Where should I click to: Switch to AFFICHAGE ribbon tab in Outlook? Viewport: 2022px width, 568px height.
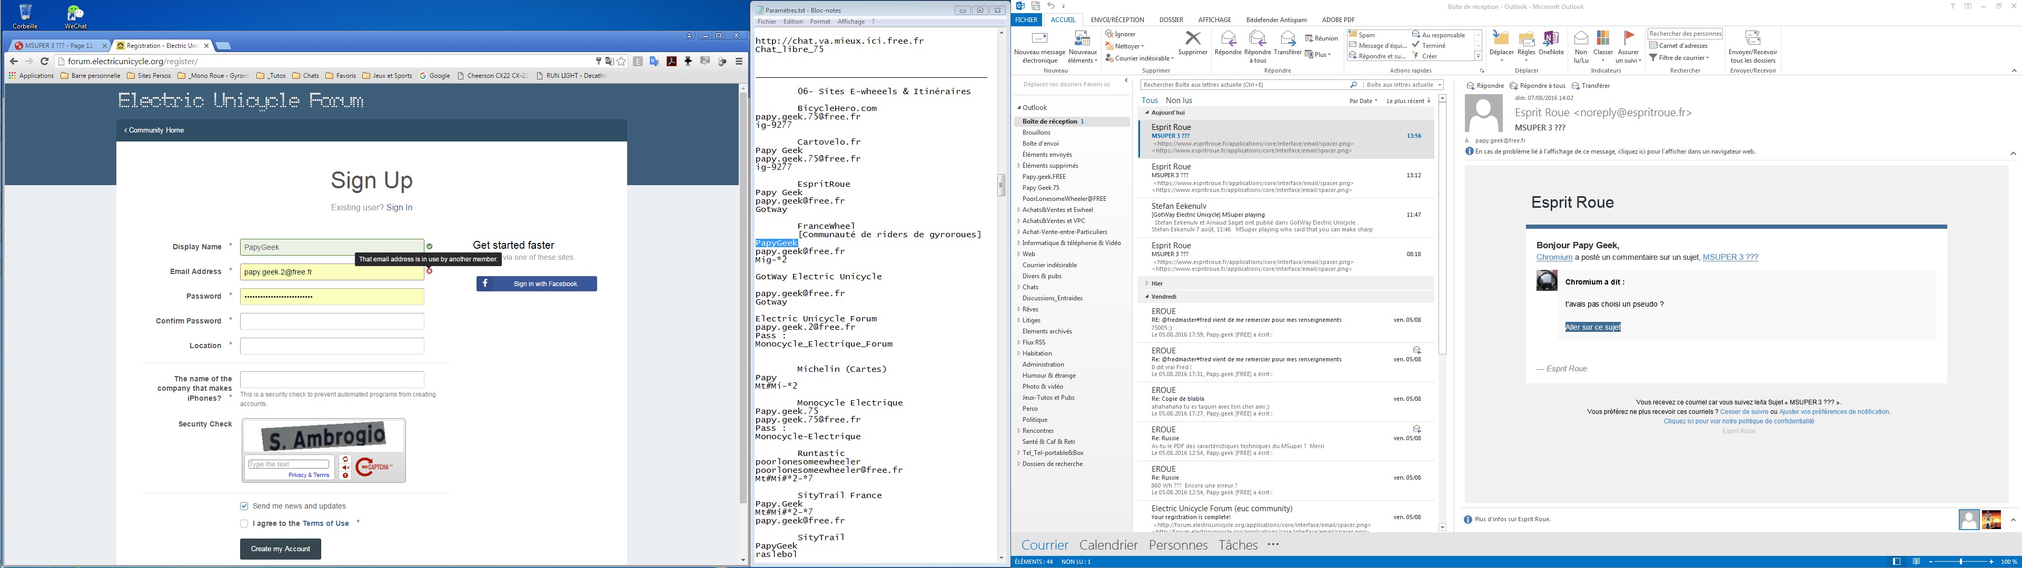click(1214, 19)
